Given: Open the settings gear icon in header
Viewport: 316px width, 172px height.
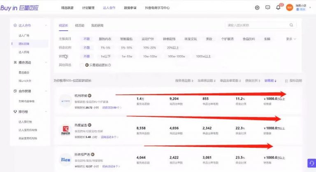Looking at the screenshot, I should tap(257, 7).
